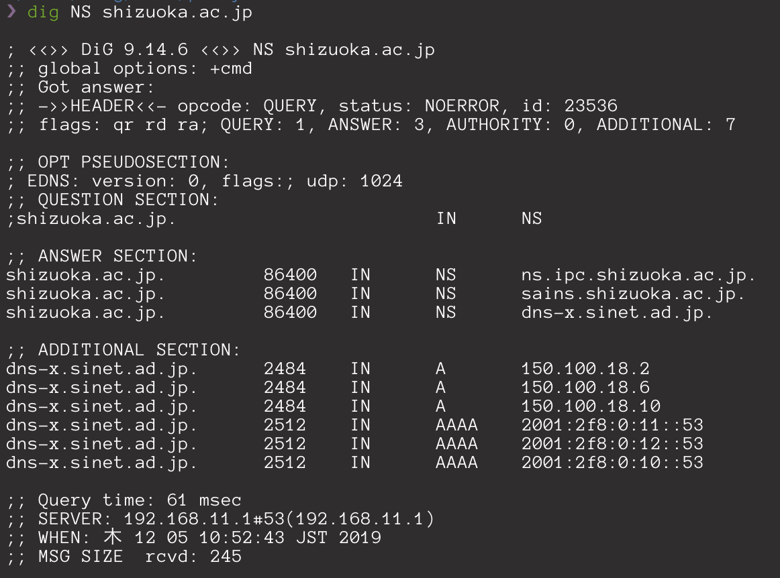
Task: Click IPv6 address 2001:2f8:0:12::53
Action: [x=612, y=445]
